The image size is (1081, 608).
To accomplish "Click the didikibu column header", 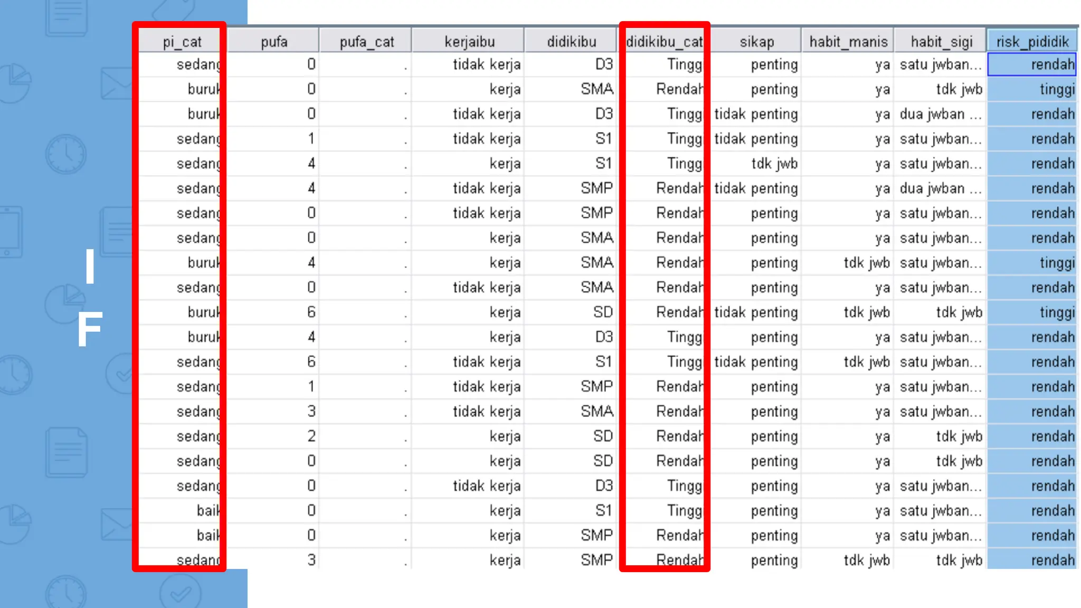I will pos(571,42).
